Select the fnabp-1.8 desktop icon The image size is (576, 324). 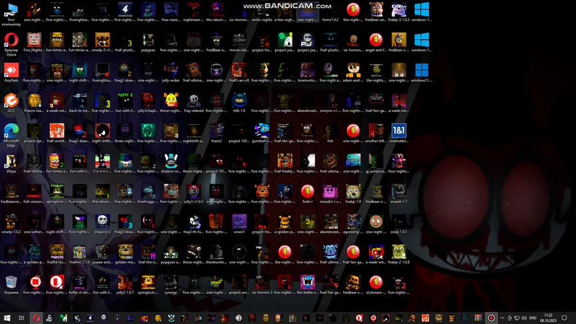coord(353,193)
